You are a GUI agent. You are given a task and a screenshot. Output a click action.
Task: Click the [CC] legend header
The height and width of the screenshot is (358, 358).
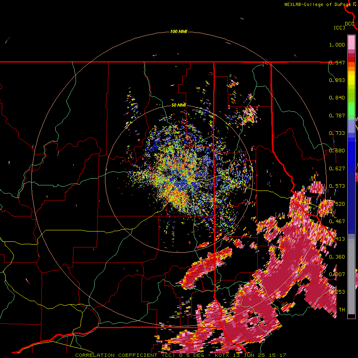point(339,27)
